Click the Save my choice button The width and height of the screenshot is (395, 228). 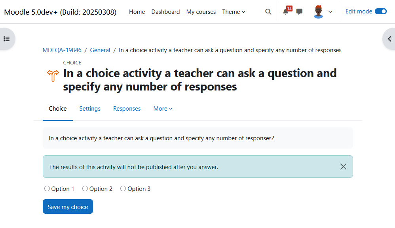pyautogui.click(x=68, y=207)
